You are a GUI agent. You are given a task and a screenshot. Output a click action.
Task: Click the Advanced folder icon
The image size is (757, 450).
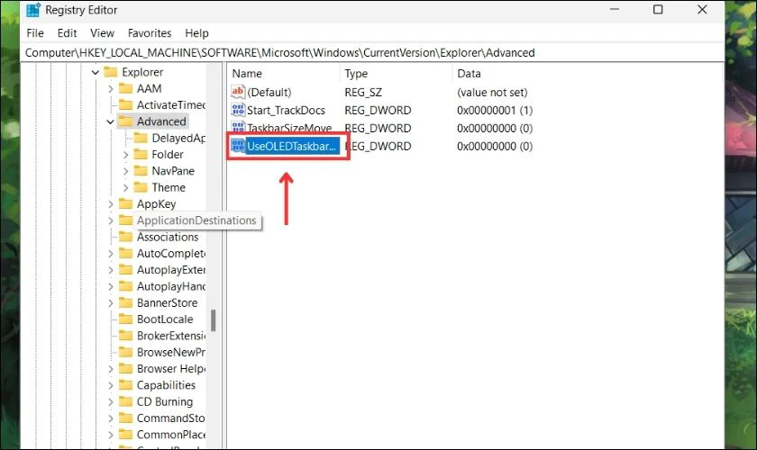pyautogui.click(x=125, y=121)
